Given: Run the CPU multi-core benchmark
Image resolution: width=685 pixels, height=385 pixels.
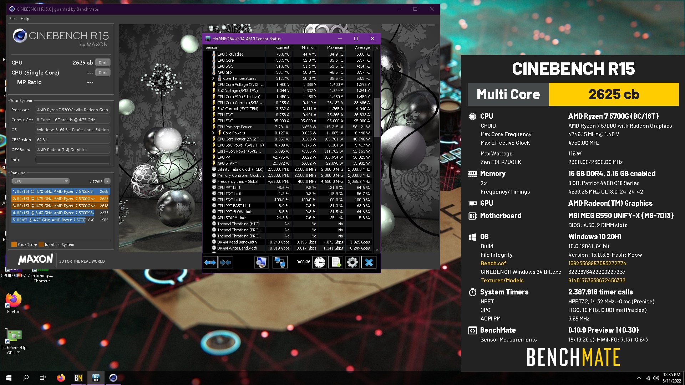Looking at the screenshot, I should pos(103,63).
